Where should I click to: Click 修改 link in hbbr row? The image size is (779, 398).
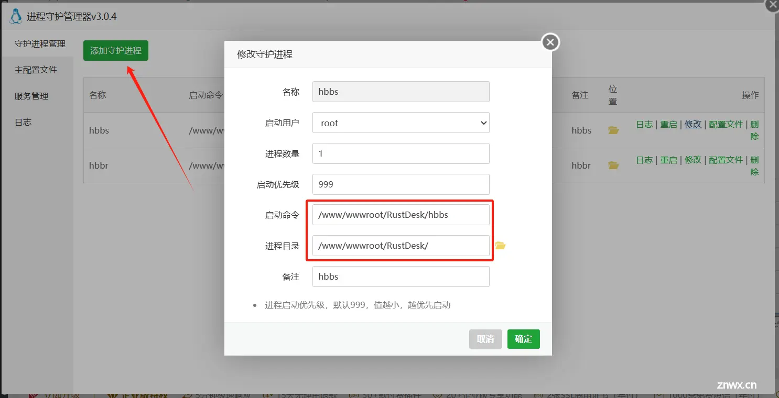tap(693, 160)
